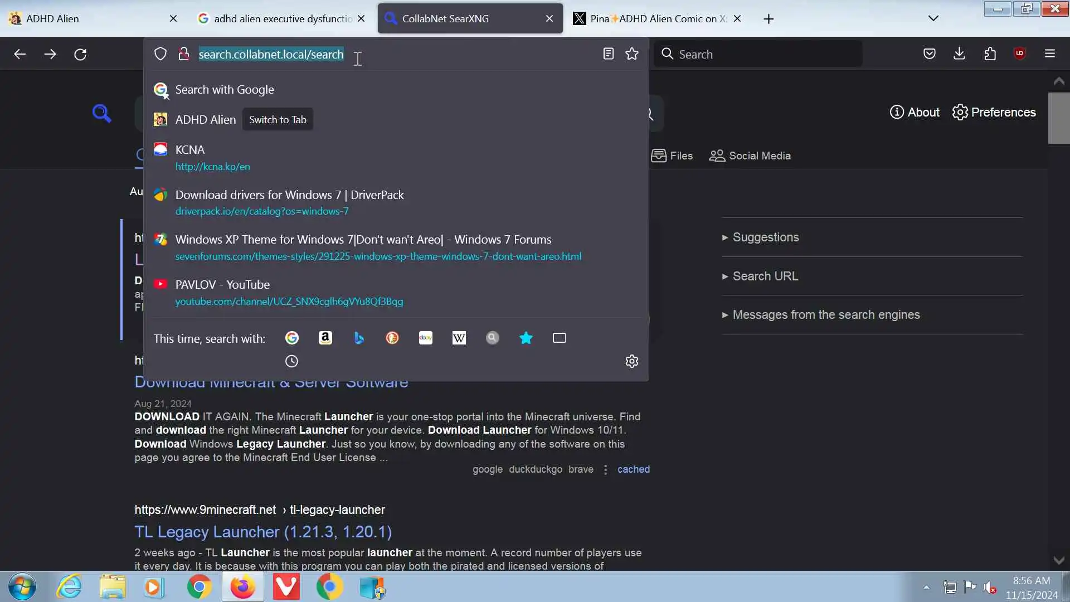1070x602 pixels.
Task: Click the Switch to Tab button
Action: 278,120
